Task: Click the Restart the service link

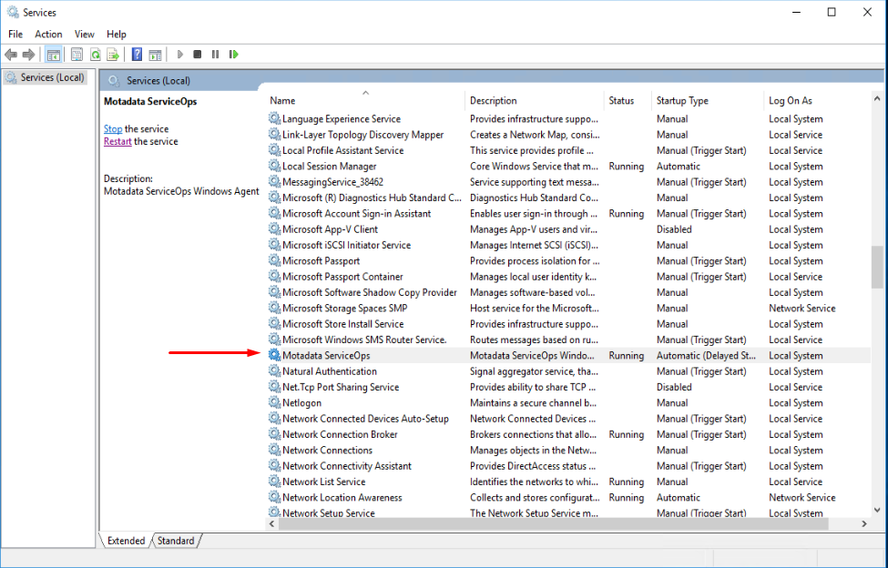Action: pos(117,141)
